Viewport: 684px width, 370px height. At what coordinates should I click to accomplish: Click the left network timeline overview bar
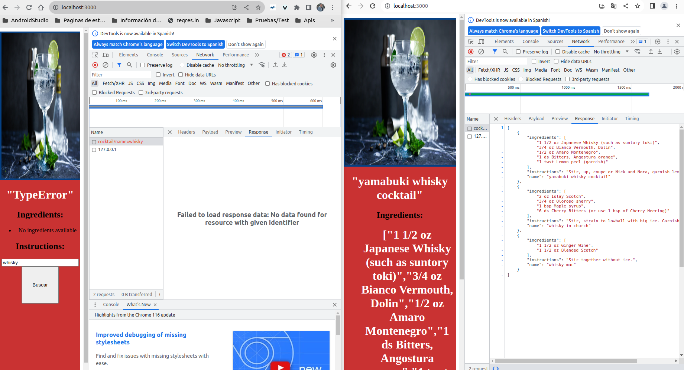click(x=206, y=107)
